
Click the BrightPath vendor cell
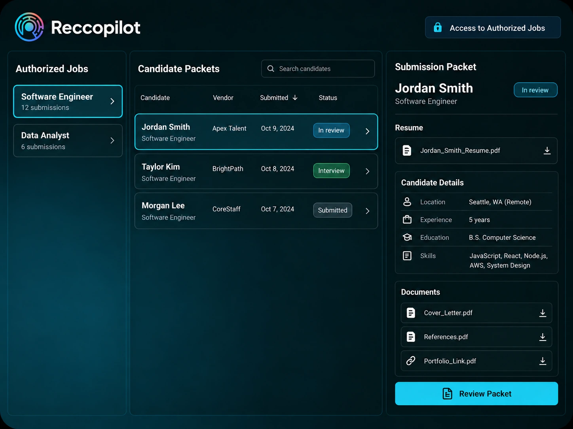pos(228,169)
